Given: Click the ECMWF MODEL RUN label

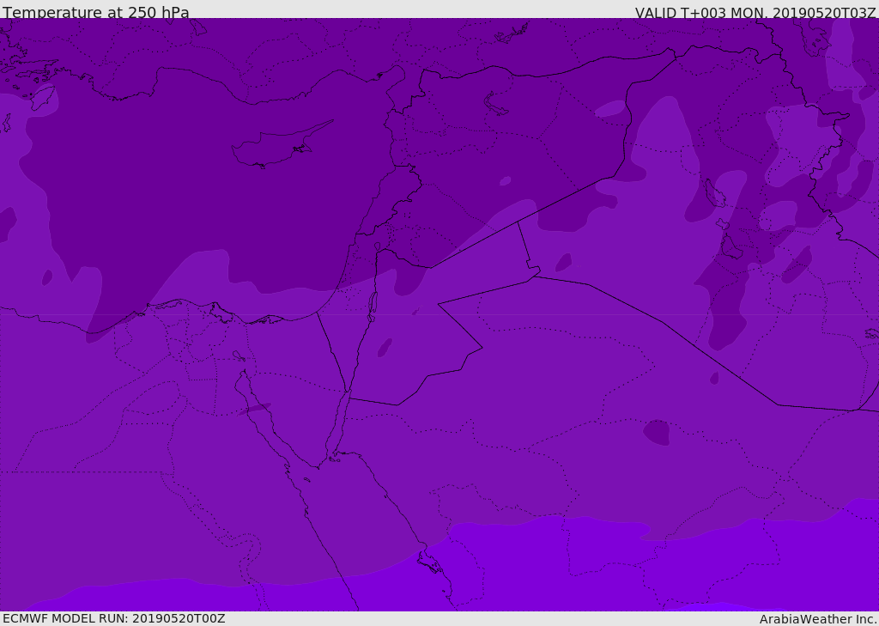Looking at the screenshot, I should (x=113, y=618).
